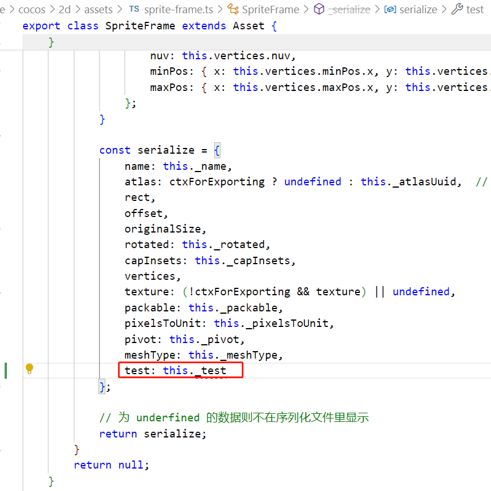Screen dimensions: 491x491
Task: Click the 'rect,' property line
Action: click(140, 197)
